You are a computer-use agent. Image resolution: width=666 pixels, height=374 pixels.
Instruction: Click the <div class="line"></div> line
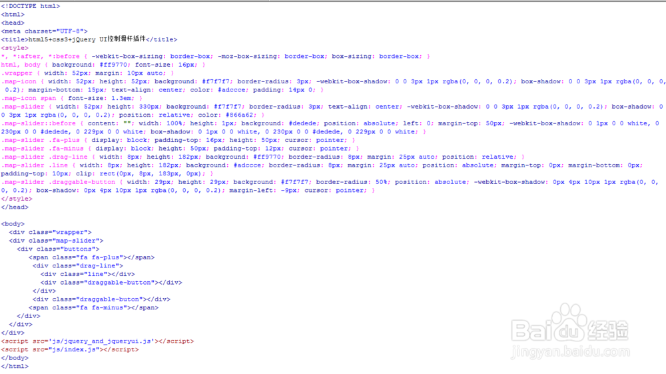(x=88, y=274)
